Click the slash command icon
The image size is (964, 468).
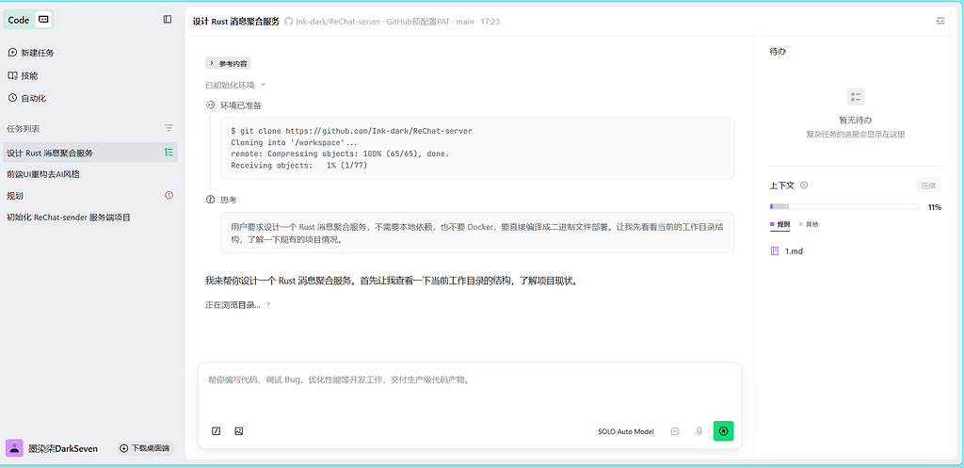point(216,431)
